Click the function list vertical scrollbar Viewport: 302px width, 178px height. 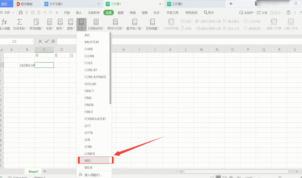[x=110, y=68]
